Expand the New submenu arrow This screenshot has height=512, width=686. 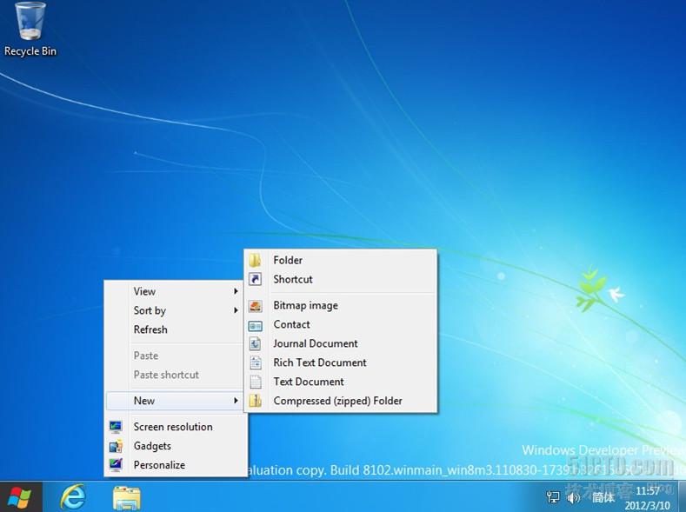point(236,401)
